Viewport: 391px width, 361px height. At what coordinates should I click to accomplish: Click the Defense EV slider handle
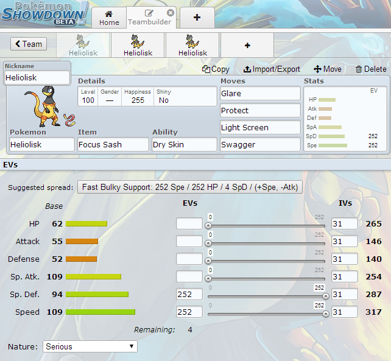(208, 261)
